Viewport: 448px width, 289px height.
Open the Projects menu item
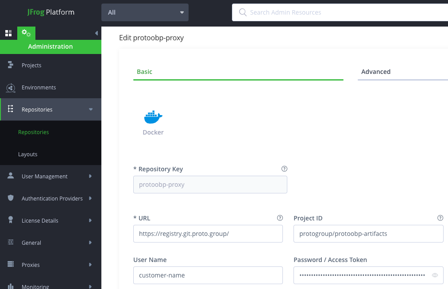click(x=50, y=65)
